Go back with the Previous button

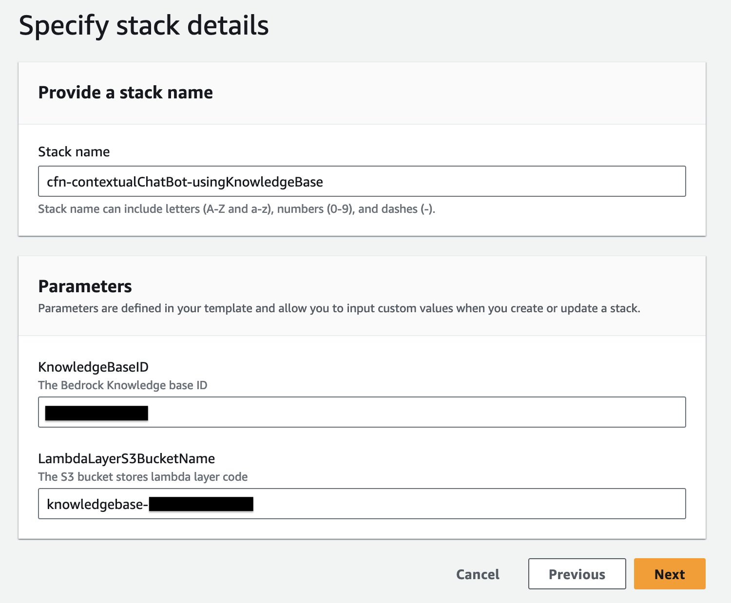coord(577,574)
